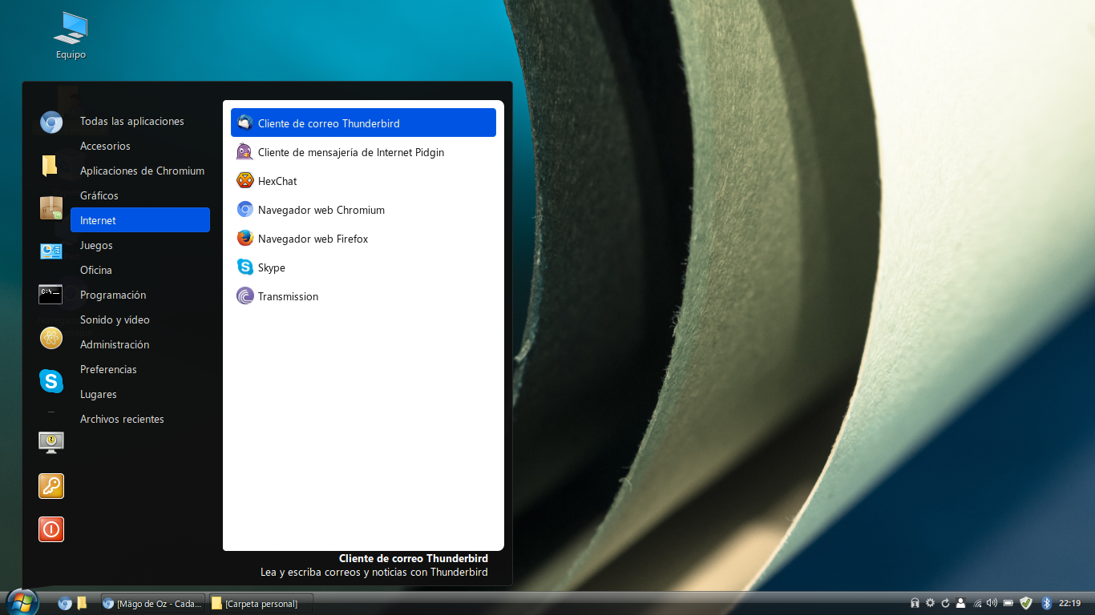
Task: Click the Skype text entry in the list
Action: coord(272,267)
